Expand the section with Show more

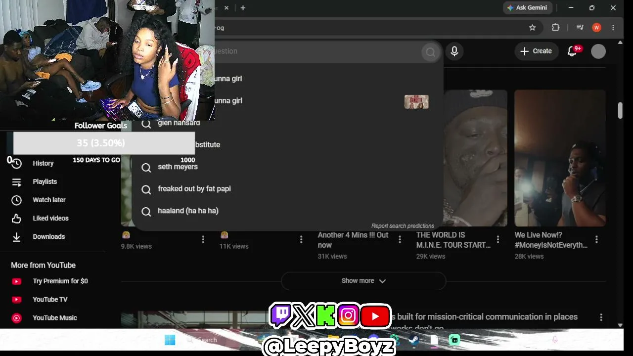(363, 281)
